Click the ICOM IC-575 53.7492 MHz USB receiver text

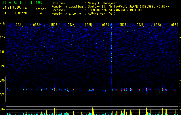(x=115, y=10)
